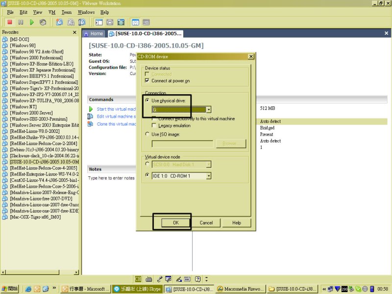Viewport: 392px width, 294px height.
Task: Close the CD-ROM device dialog
Action: click(251, 56)
